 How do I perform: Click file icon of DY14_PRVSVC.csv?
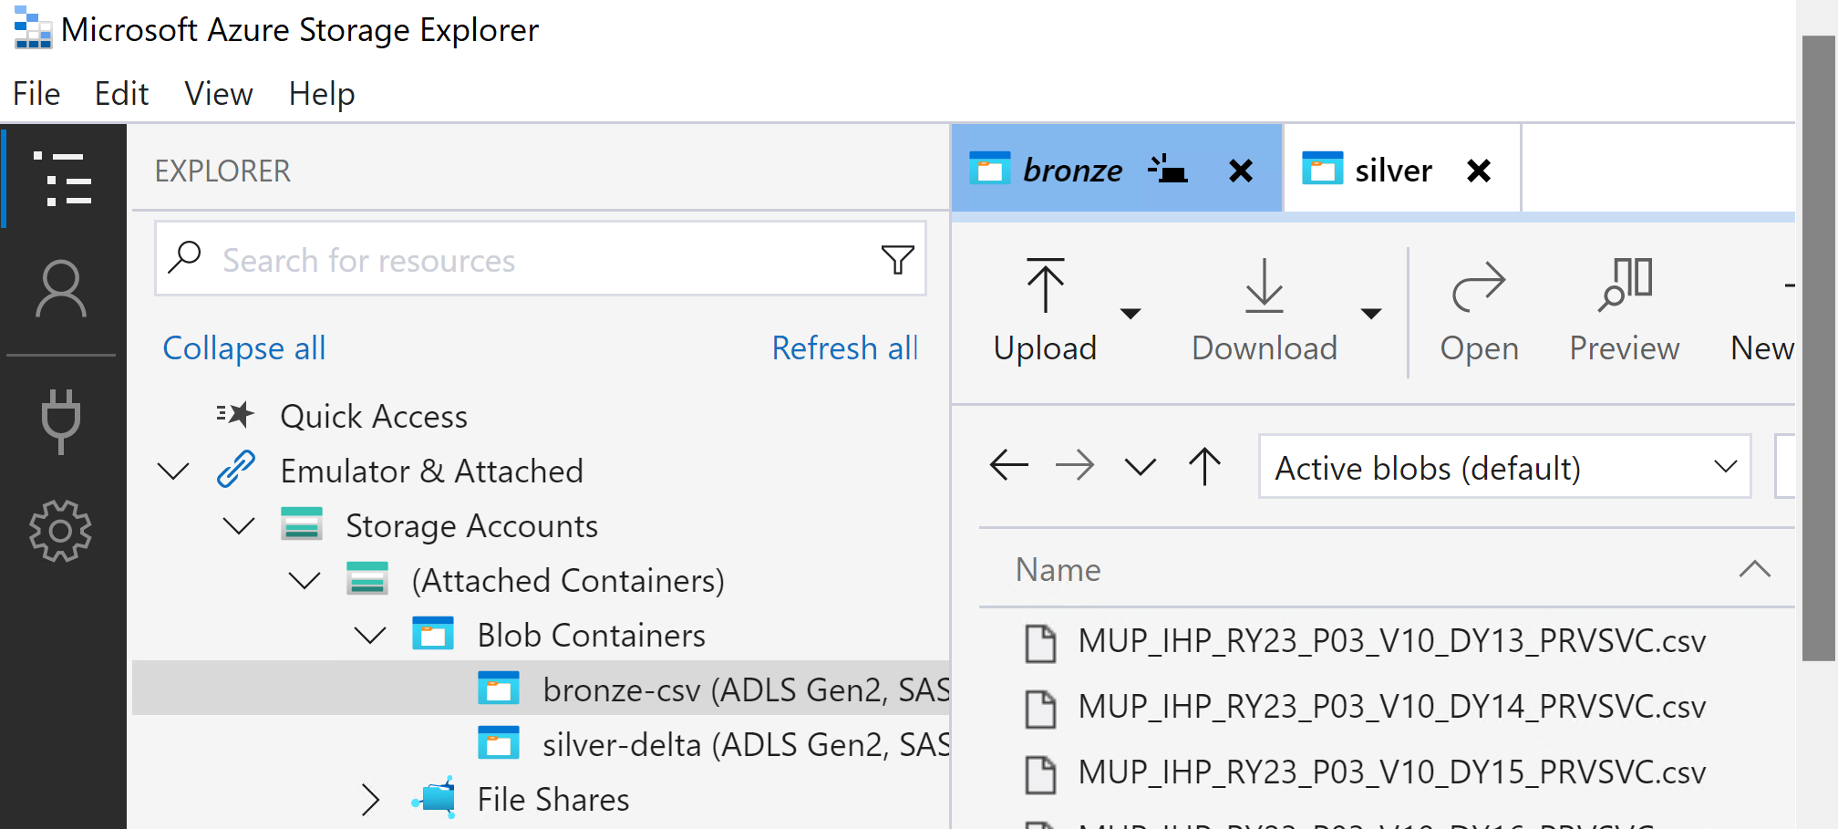pyautogui.click(x=1040, y=709)
